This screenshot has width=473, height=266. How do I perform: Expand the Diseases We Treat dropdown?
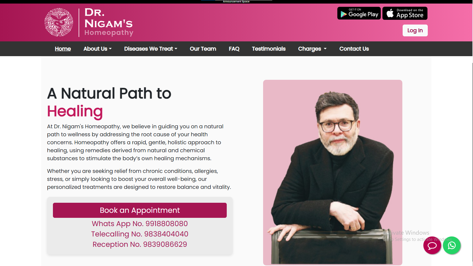coord(151,49)
